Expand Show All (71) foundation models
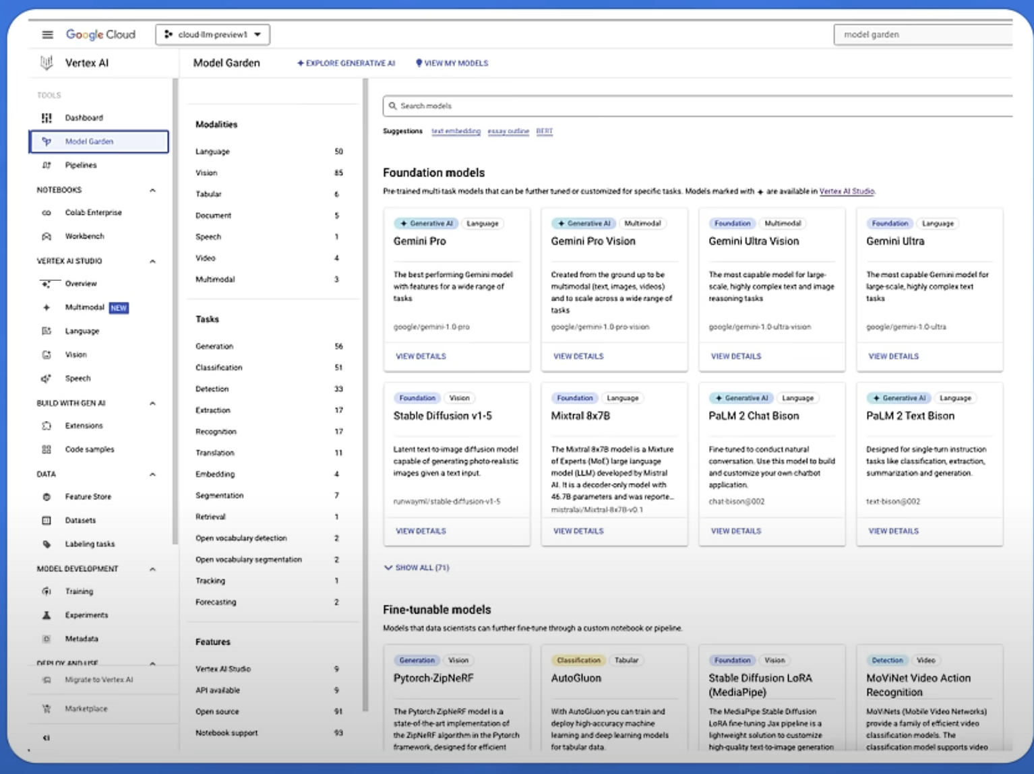Screen dimensions: 1034x774 coord(417,568)
